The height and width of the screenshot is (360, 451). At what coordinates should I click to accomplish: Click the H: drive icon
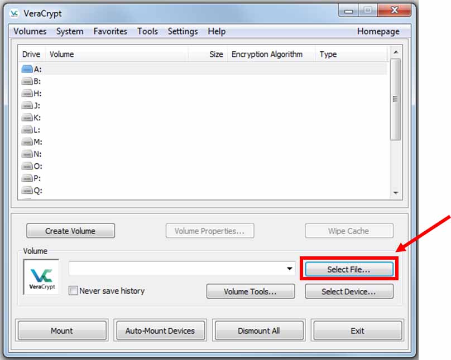tap(27, 94)
